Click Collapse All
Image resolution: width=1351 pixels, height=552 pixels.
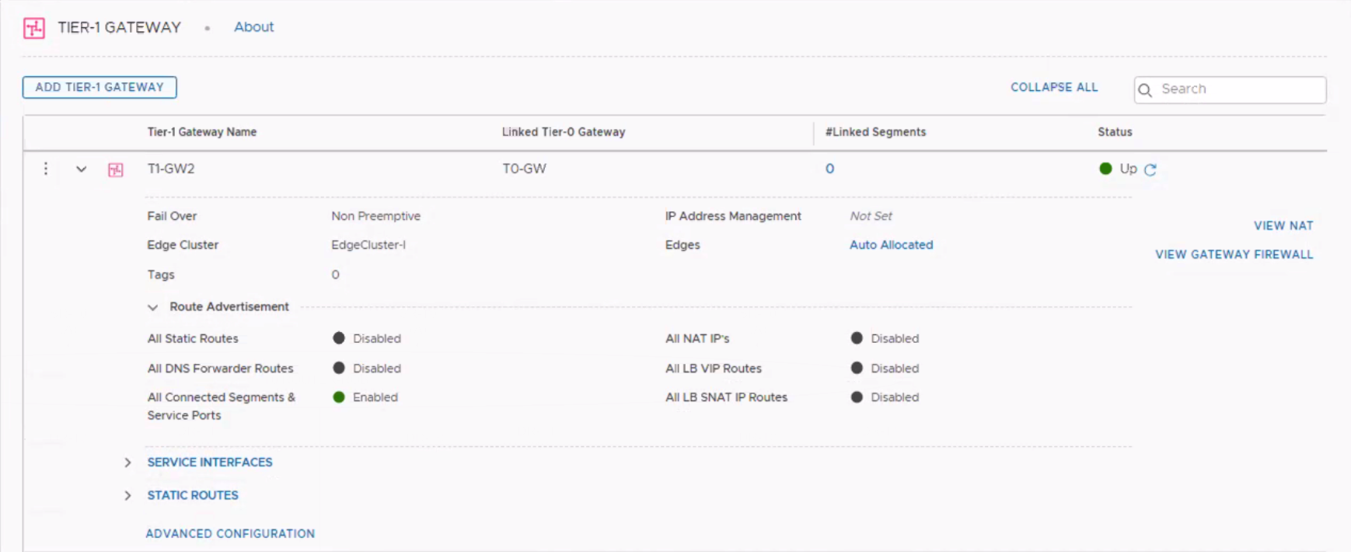(x=1054, y=87)
